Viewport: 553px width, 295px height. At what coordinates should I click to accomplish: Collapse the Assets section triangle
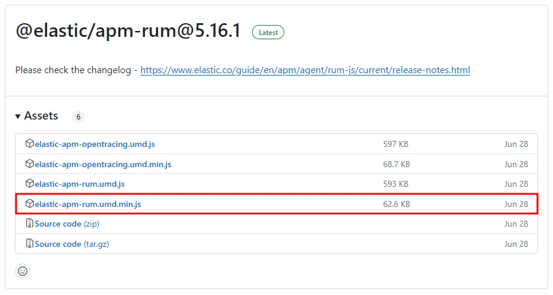[18, 116]
